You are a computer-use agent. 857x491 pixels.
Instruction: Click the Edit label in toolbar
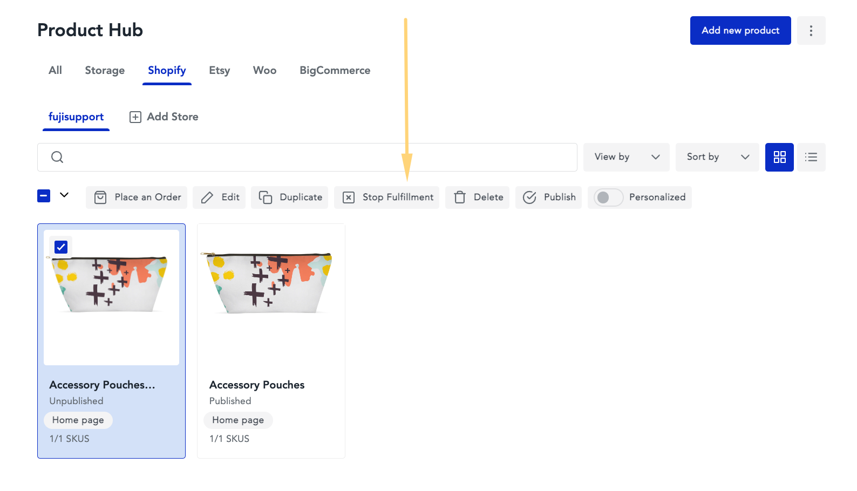click(x=230, y=197)
